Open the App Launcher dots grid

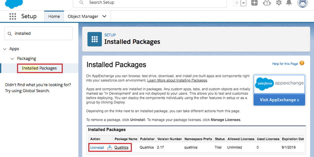(13, 16)
